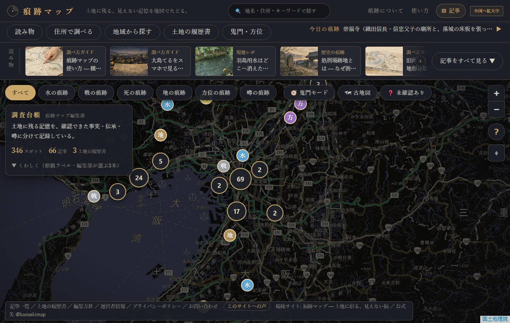Click the 国土地理院 attribution link

pyautogui.click(x=495, y=319)
